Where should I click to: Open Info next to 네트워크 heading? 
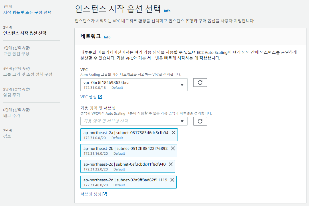pos(107,37)
